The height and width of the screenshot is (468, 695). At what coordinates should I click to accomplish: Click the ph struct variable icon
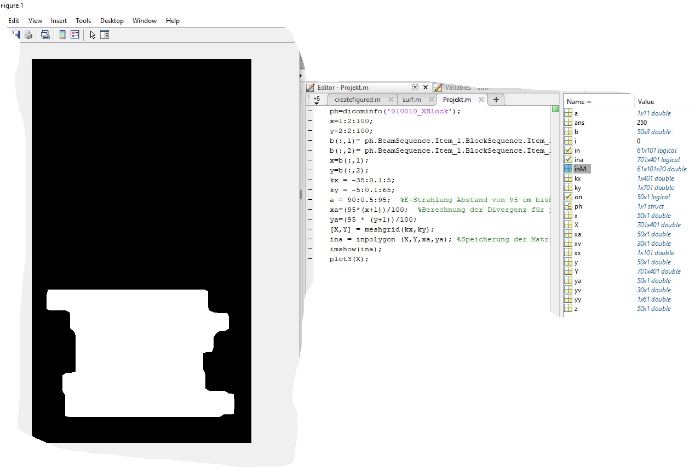click(x=568, y=206)
